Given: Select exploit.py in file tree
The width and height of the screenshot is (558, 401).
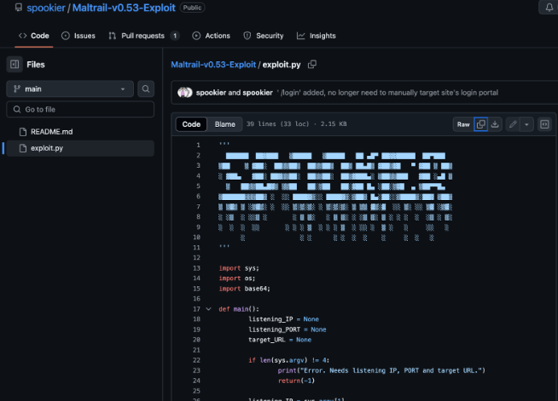Looking at the screenshot, I should 80,148.
